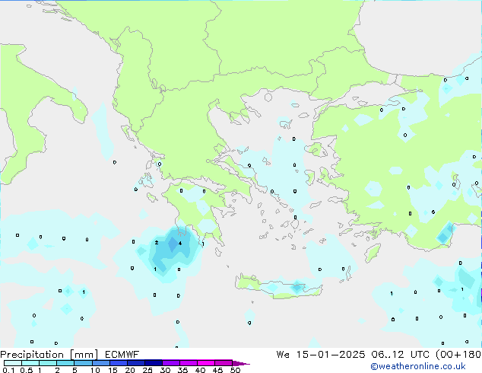Click the 5–10 mm legend color swatch
This screenshot has width=482, height=373.
click(83, 363)
